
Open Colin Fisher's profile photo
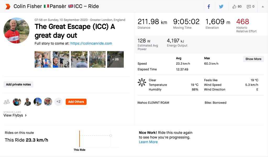tap(16, 31)
